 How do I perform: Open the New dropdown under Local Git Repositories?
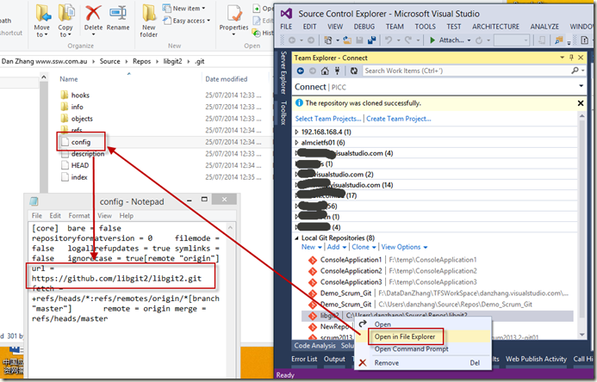pos(311,247)
